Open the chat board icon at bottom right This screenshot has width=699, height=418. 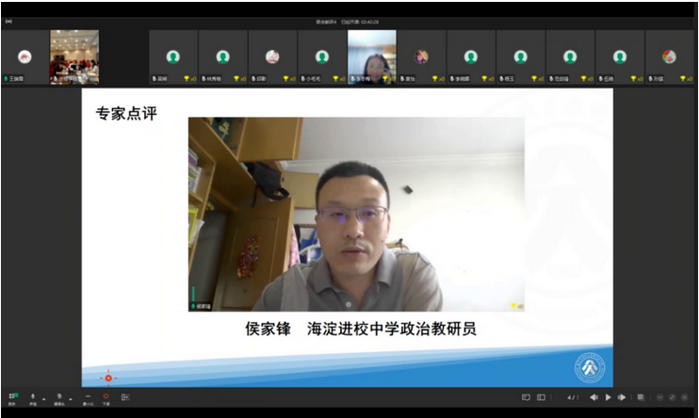526,397
